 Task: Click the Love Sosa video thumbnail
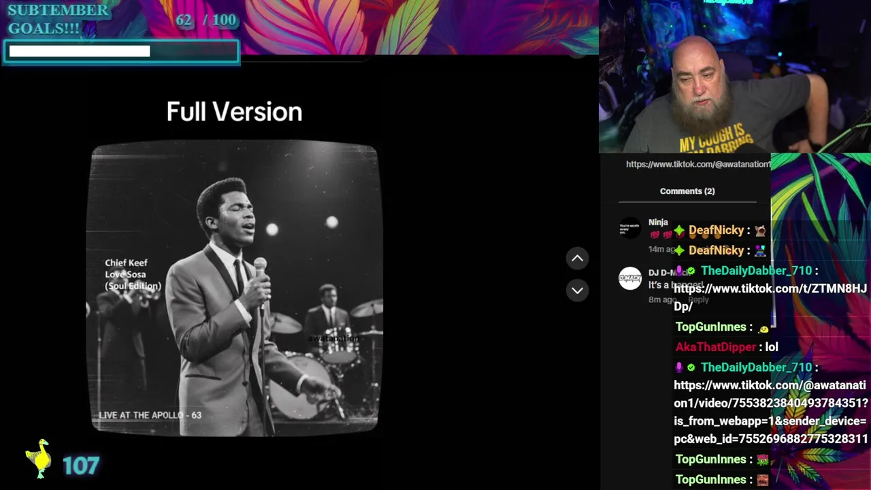pos(234,288)
